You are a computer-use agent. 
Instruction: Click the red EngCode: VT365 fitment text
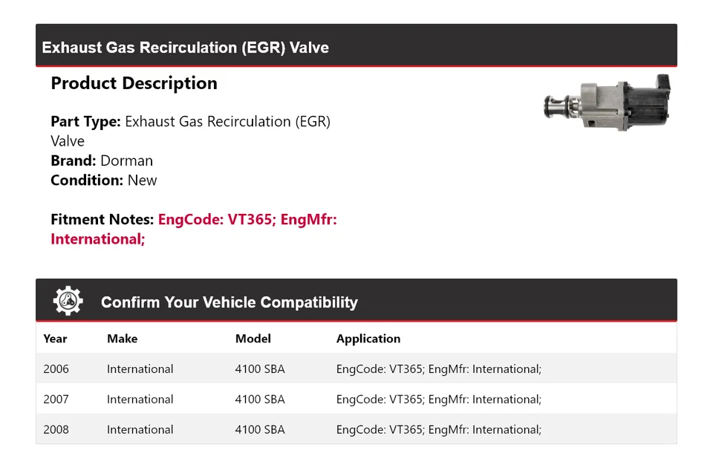(x=215, y=219)
